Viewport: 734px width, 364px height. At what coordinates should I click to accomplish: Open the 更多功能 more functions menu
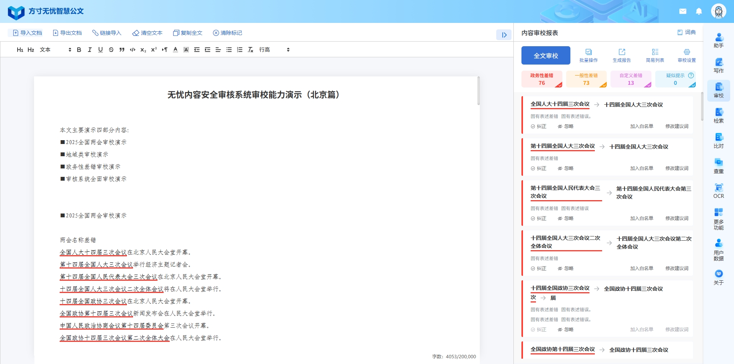(719, 220)
